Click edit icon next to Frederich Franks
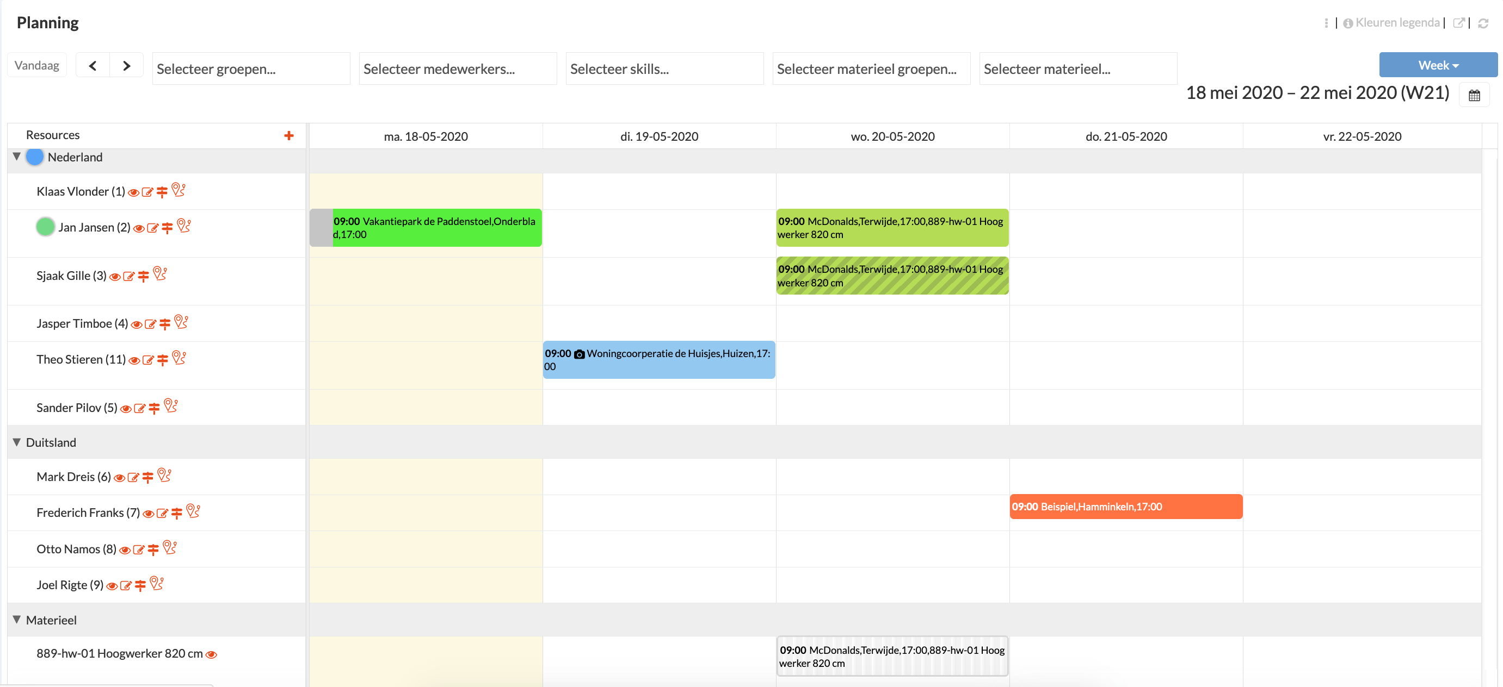The width and height of the screenshot is (1503, 687). [x=162, y=514]
